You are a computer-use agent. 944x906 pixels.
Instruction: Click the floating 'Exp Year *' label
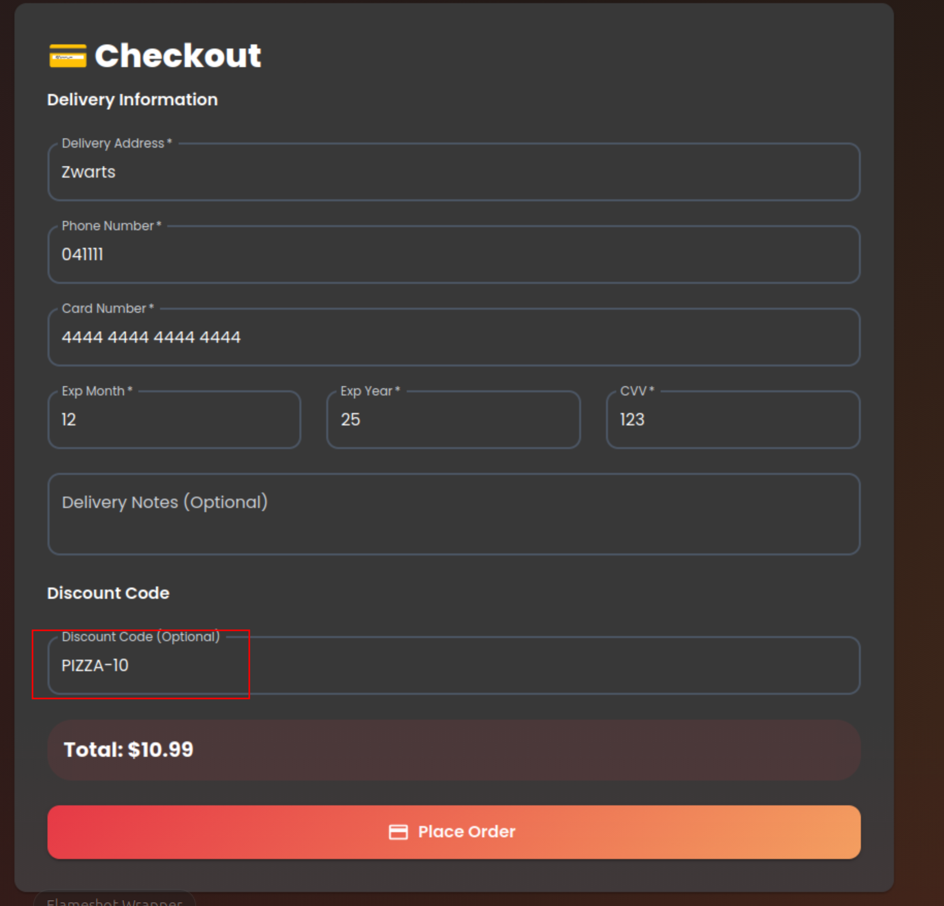pyautogui.click(x=370, y=391)
